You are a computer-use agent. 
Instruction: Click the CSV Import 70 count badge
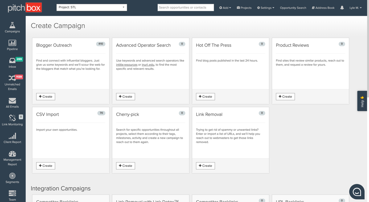101,113
